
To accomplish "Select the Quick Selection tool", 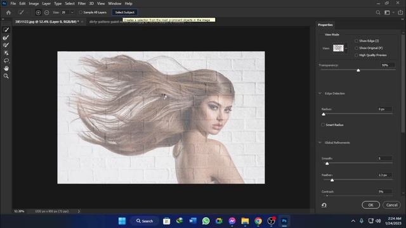I will (x=6, y=30).
